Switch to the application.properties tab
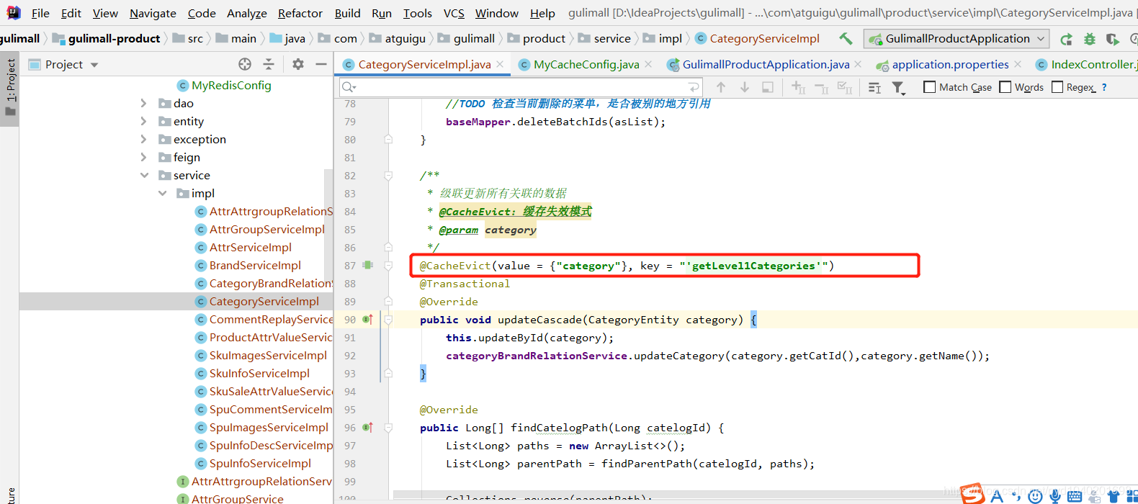The width and height of the screenshot is (1138, 504). [x=950, y=64]
